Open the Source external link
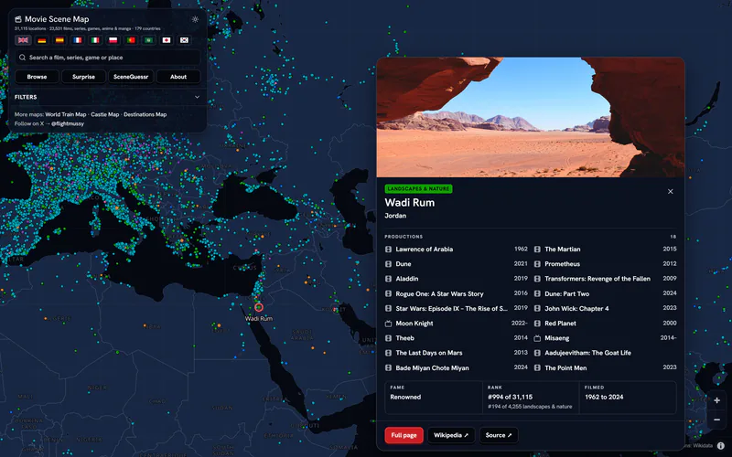This screenshot has width=732, height=457. [x=498, y=435]
